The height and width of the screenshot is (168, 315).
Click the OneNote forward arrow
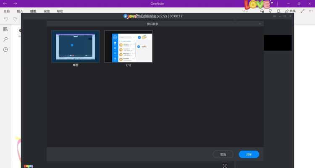click(15, 4)
